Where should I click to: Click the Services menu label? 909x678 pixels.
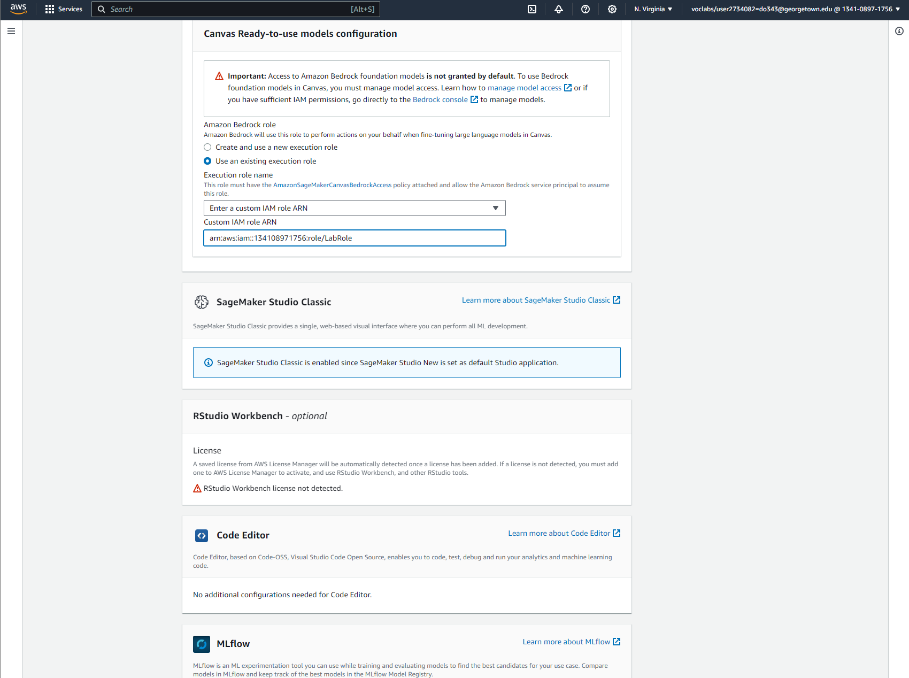point(70,9)
